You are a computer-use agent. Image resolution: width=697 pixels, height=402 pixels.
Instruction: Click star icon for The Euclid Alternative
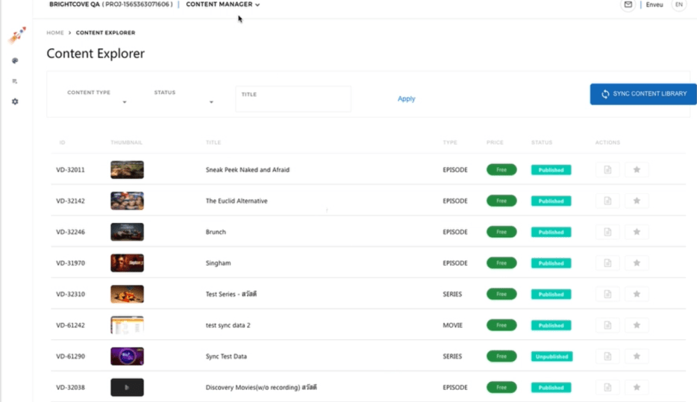637,201
